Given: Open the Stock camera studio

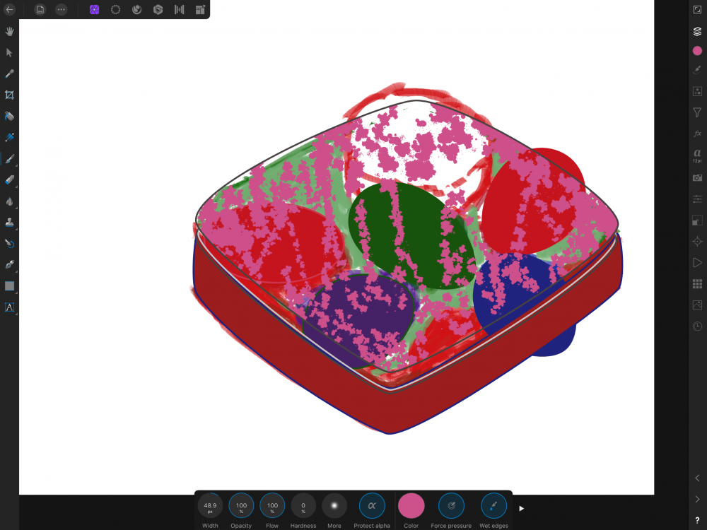Looking at the screenshot, I should pyautogui.click(x=697, y=177).
